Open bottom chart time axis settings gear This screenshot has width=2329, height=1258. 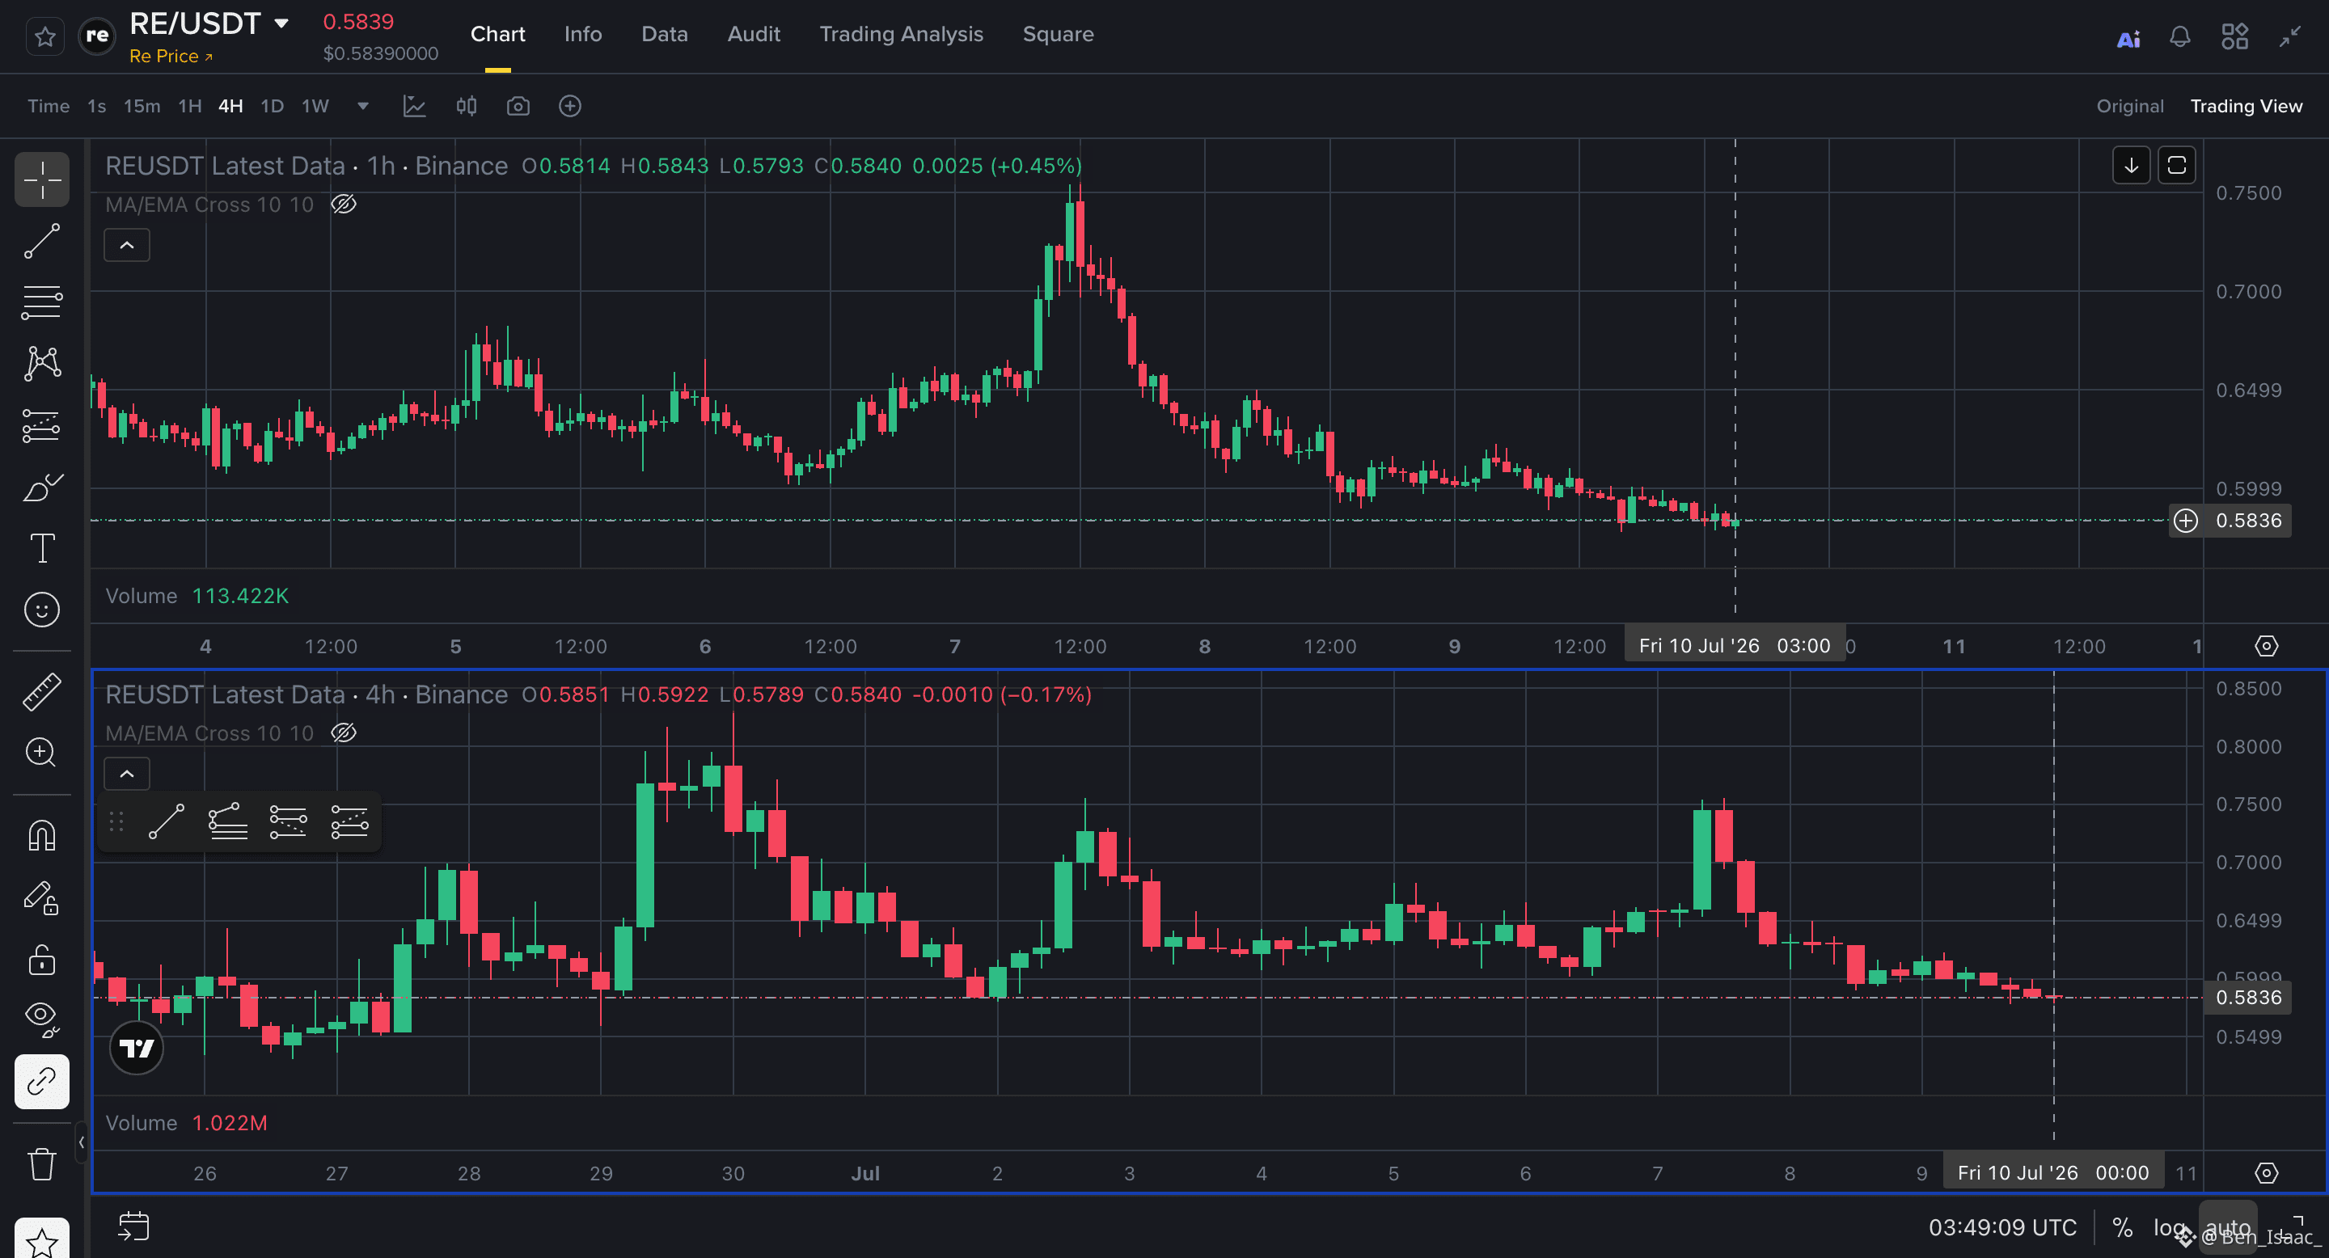2267,1173
